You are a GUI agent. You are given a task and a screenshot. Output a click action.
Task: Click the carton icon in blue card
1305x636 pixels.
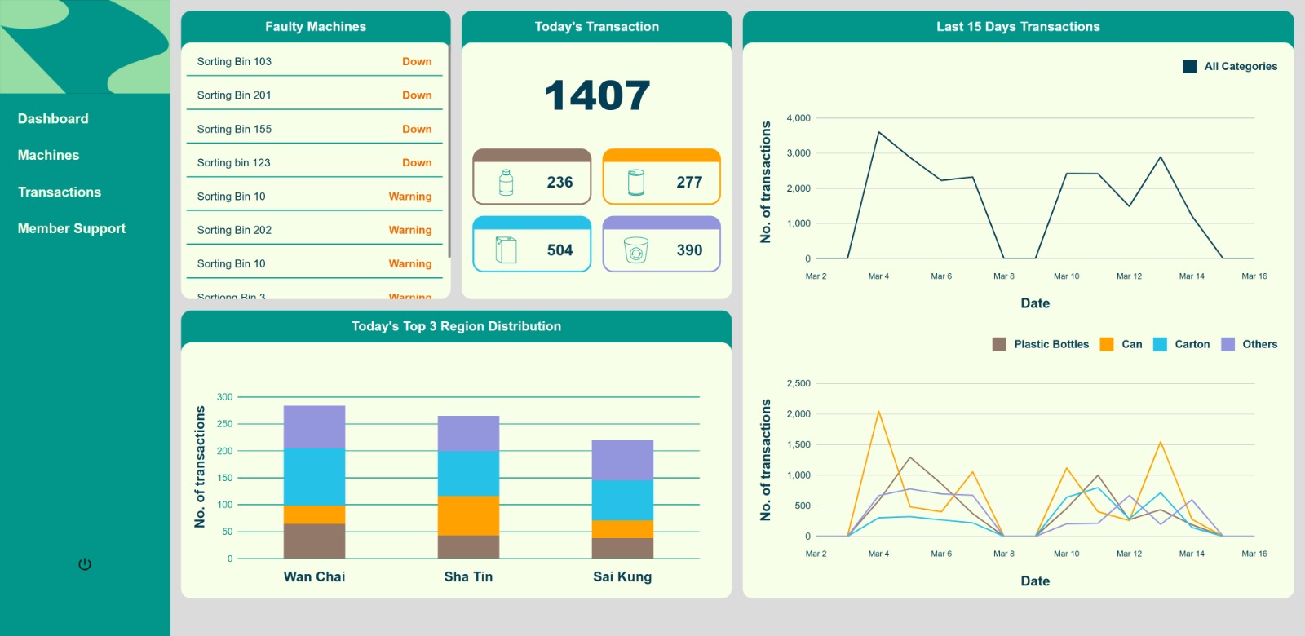tap(506, 250)
